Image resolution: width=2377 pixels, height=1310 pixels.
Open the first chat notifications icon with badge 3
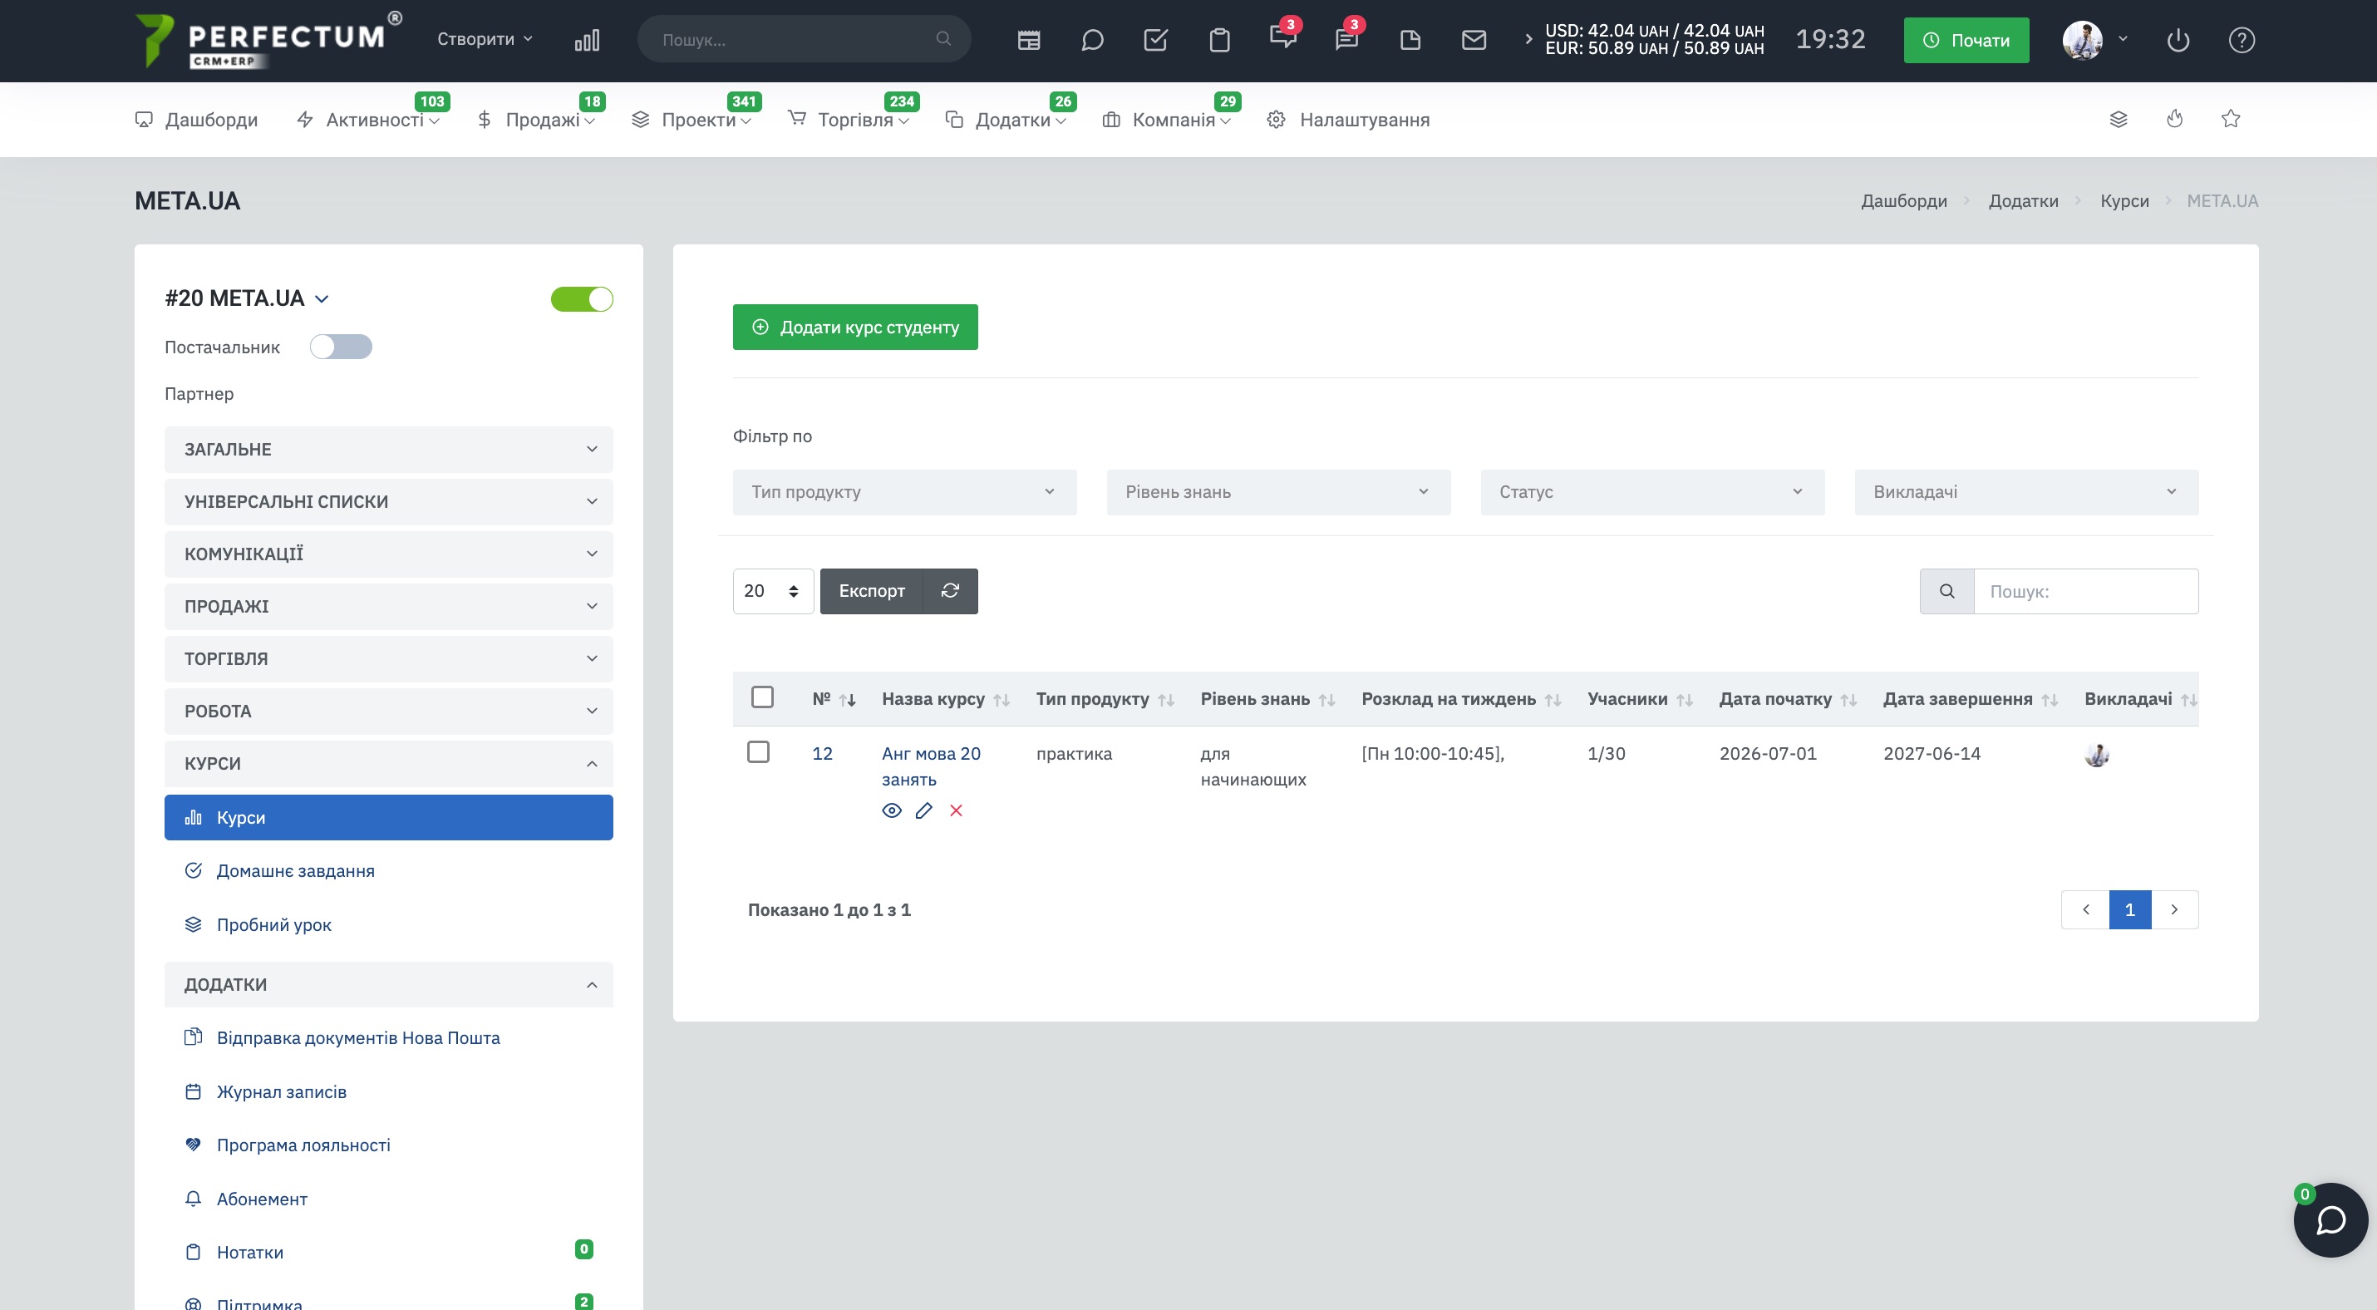(x=1282, y=38)
